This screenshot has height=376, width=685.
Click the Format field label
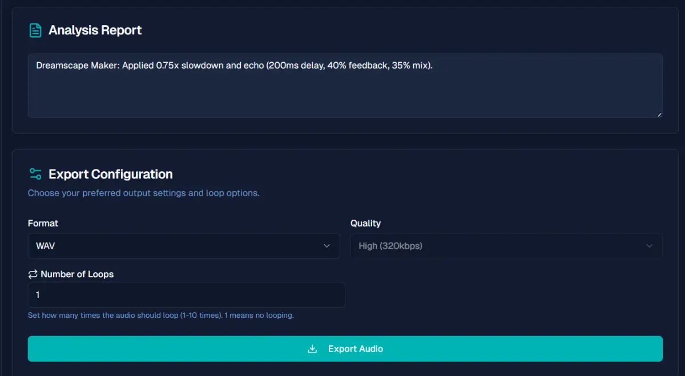coord(43,223)
